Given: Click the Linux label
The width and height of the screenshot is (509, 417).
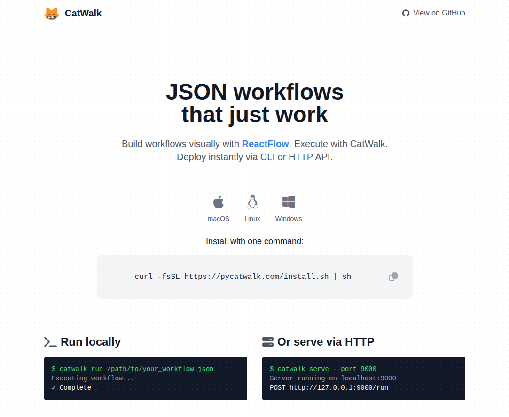Looking at the screenshot, I should [x=252, y=219].
